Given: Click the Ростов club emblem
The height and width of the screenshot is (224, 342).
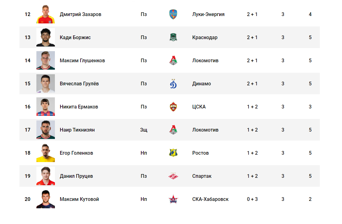Looking at the screenshot, I should (x=173, y=153).
